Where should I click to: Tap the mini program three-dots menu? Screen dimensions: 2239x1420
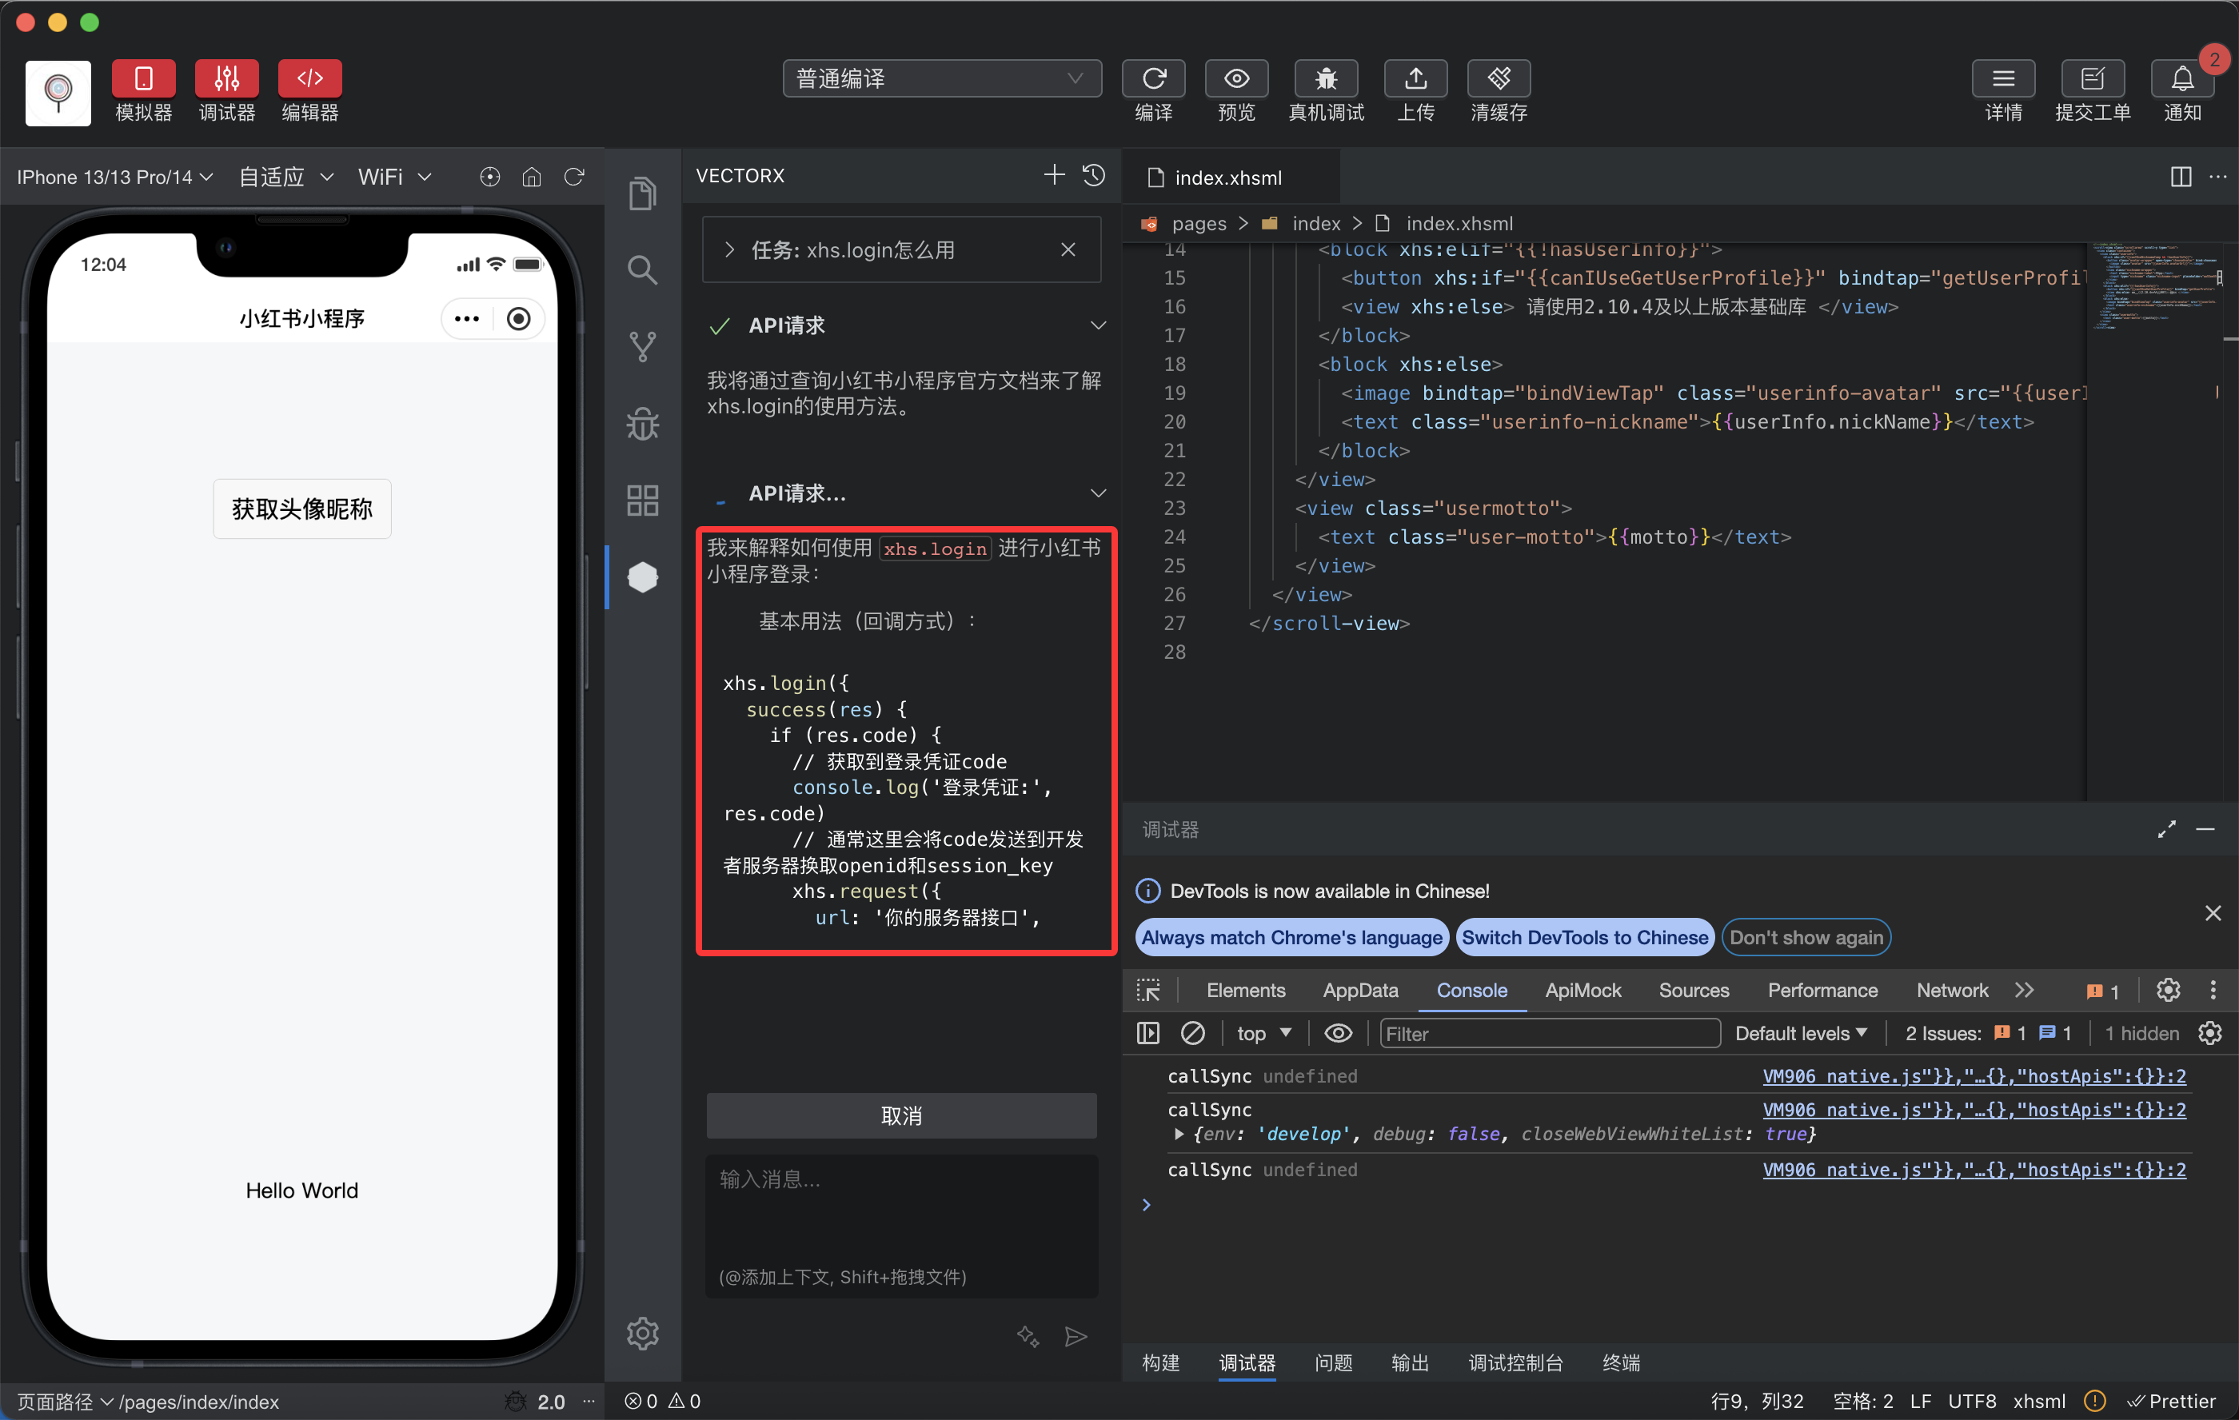467,319
